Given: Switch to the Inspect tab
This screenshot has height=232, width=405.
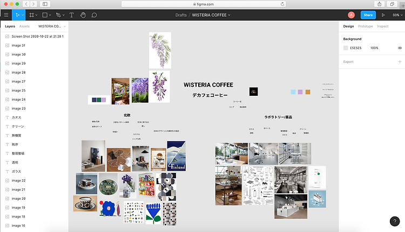Looking at the screenshot, I should pyautogui.click(x=382, y=26).
